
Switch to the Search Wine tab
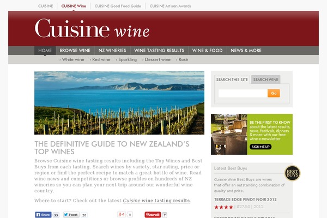[266, 80]
